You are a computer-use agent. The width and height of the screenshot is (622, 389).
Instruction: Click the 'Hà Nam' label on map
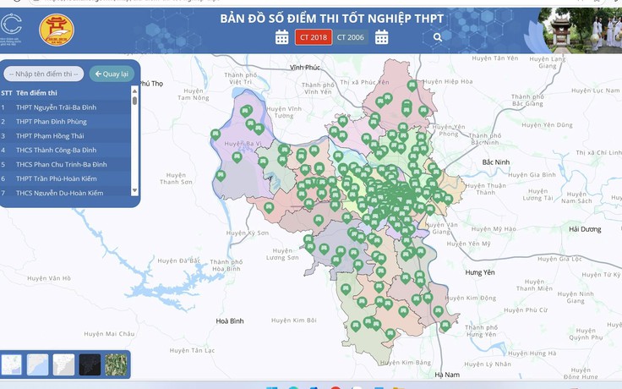point(447,375)
